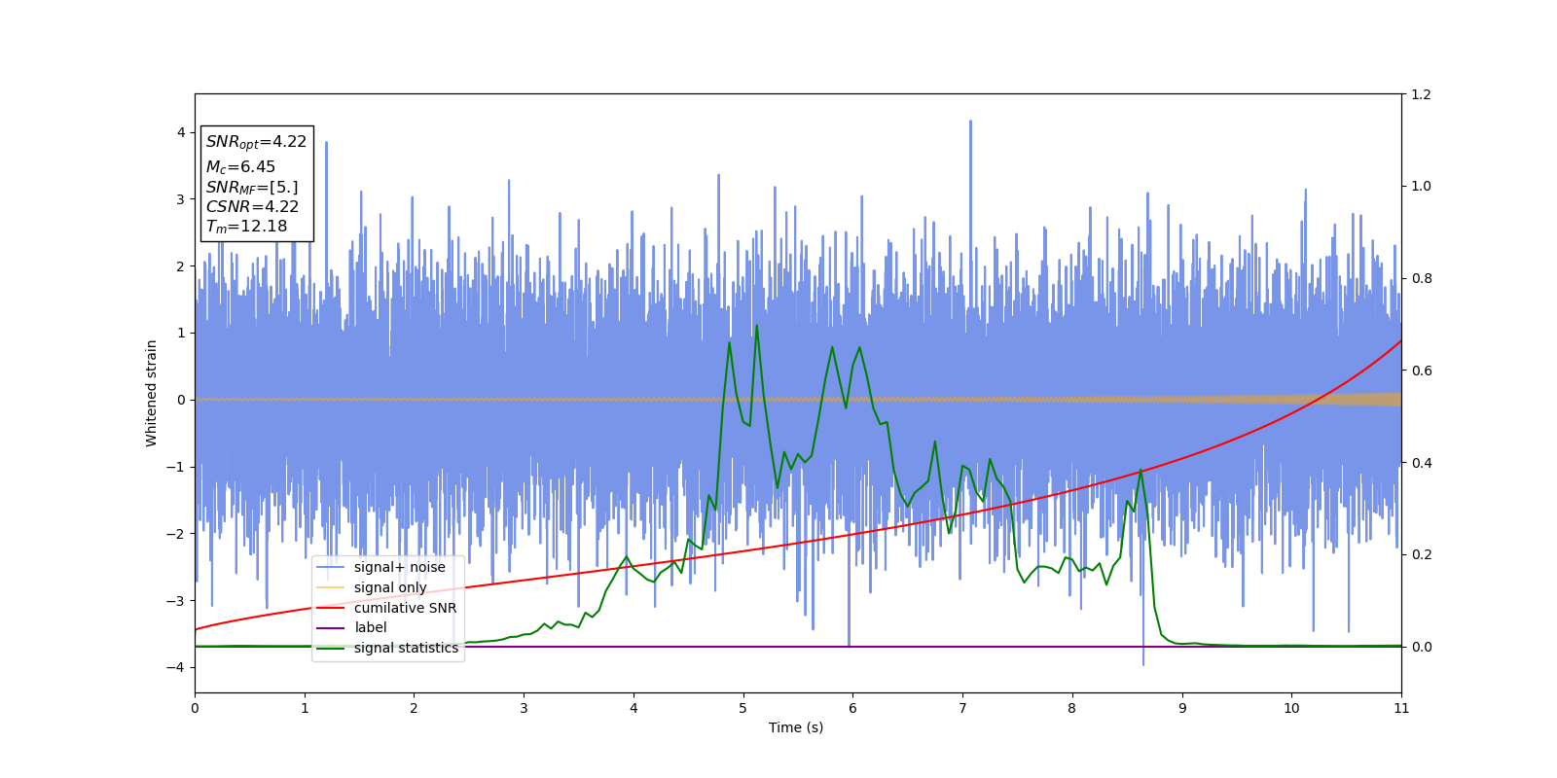Click the 'label' legend entry
This screenshot has height=778, width=1557.
(x=351, y=628)
